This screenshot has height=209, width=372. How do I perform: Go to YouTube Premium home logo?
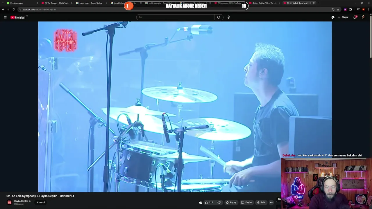[18, 17]
